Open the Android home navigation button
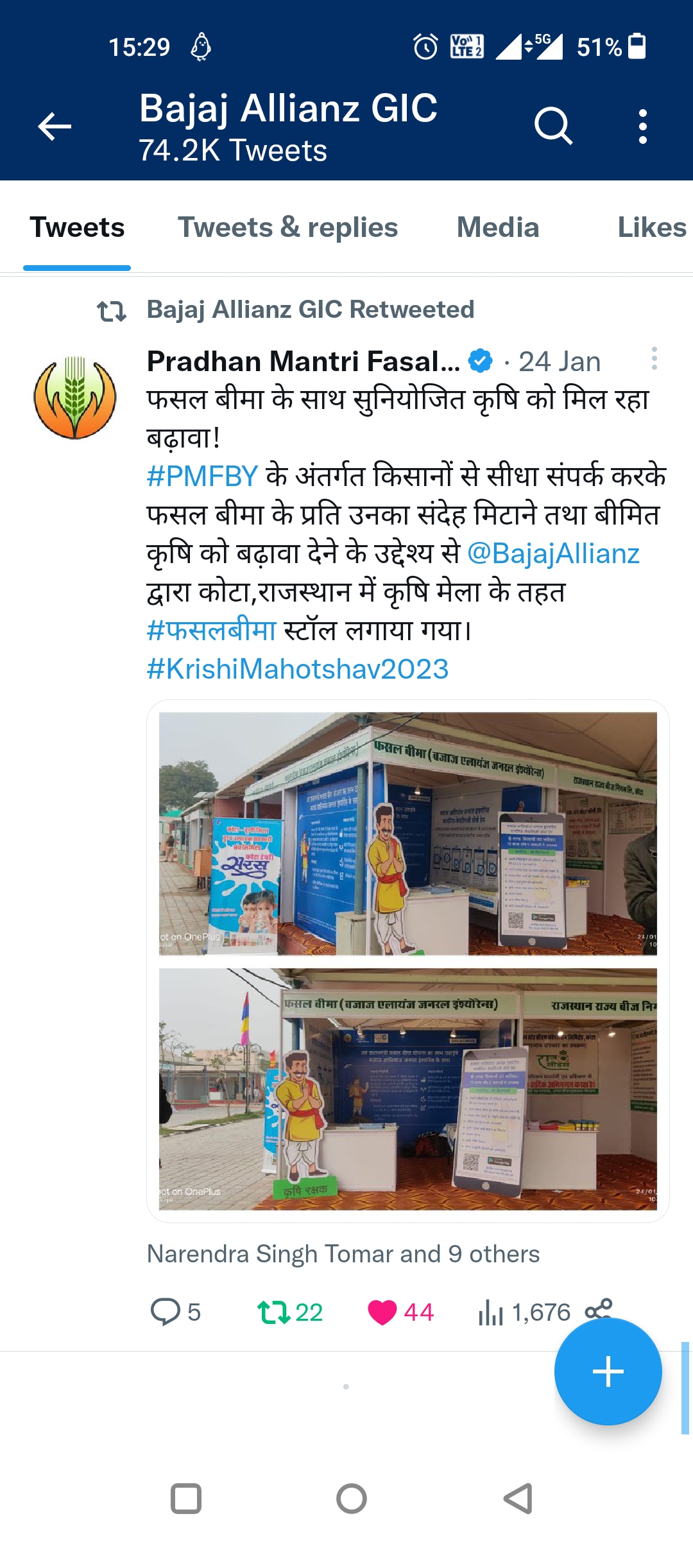This screenshot has height=1541, width=693. [x=352, y=1499]
